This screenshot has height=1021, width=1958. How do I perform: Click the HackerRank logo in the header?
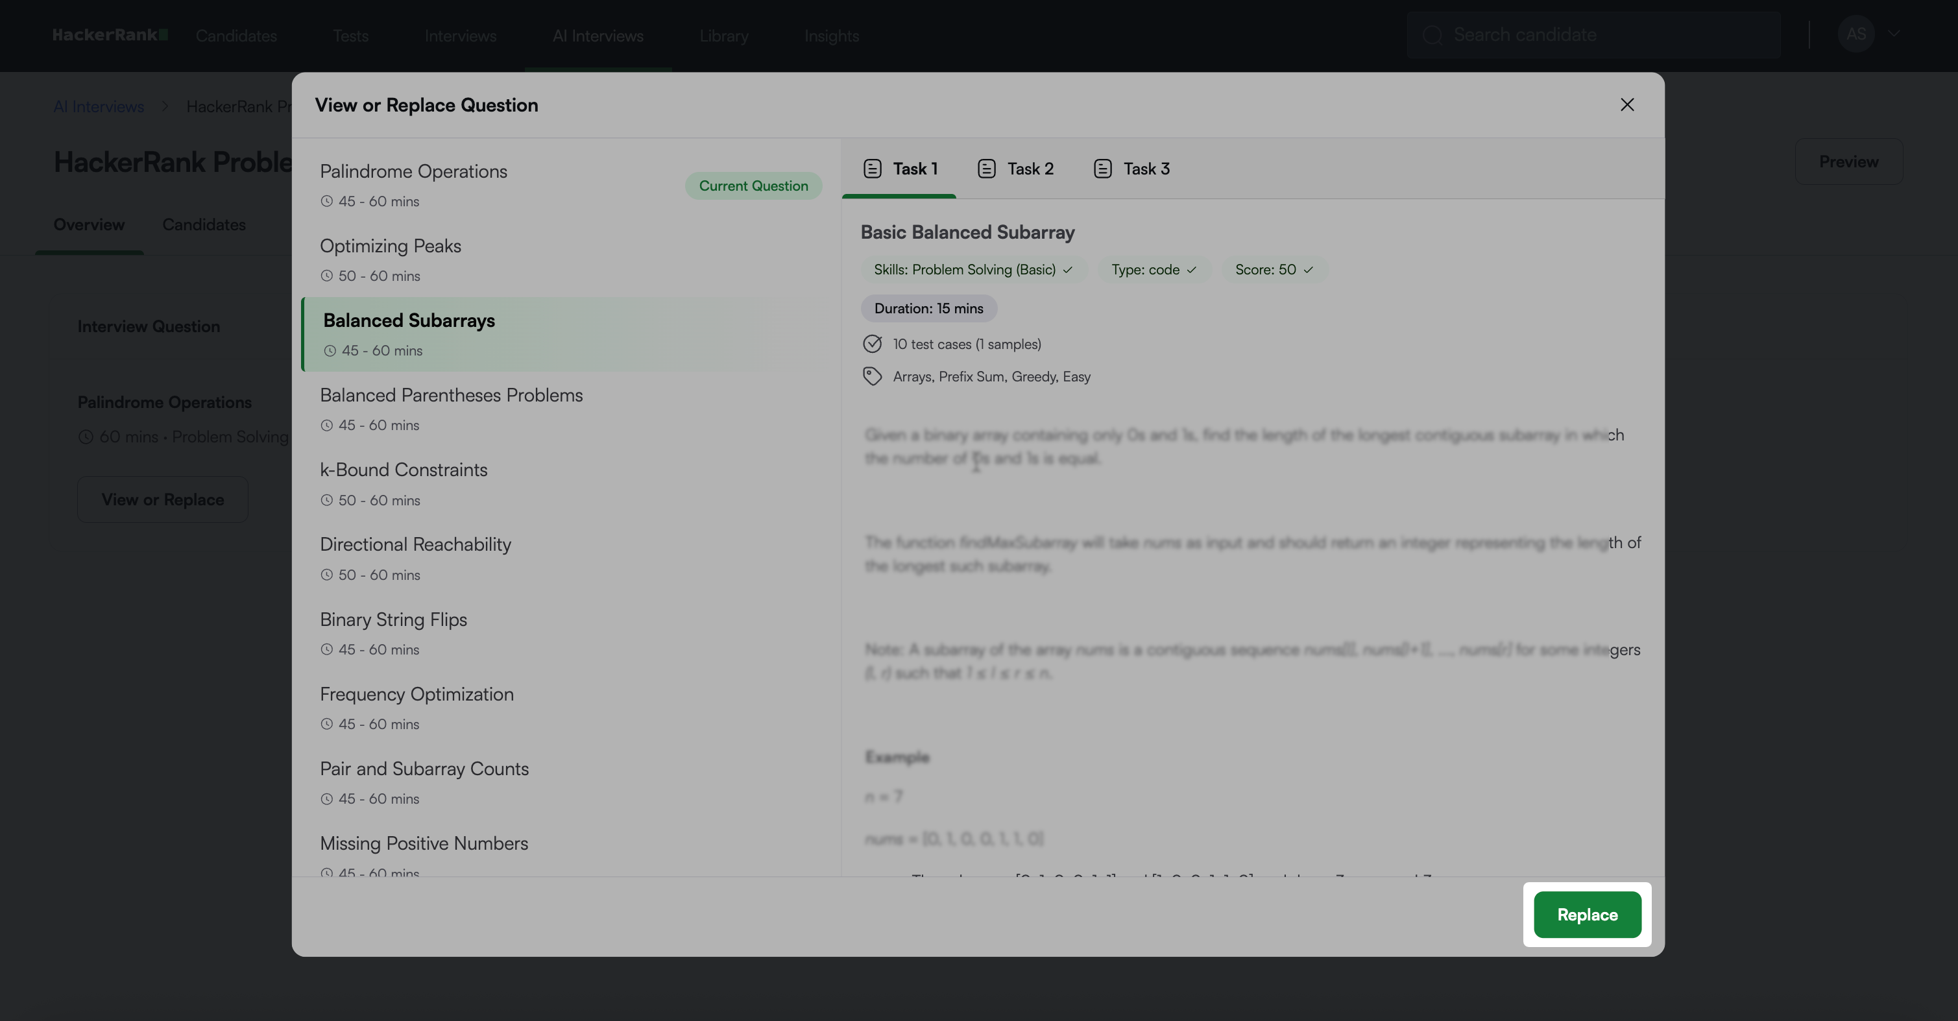(110, 35)
